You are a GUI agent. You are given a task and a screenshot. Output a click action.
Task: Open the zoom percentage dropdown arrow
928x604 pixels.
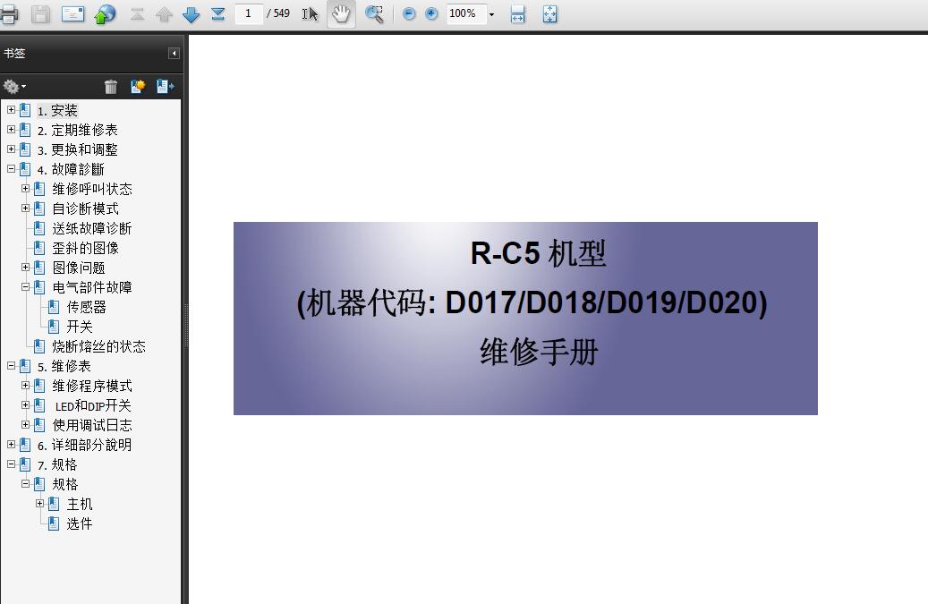click(491, 14)
